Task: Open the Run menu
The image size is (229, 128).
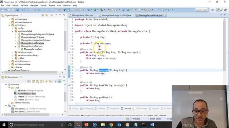Action: [59, 5]
